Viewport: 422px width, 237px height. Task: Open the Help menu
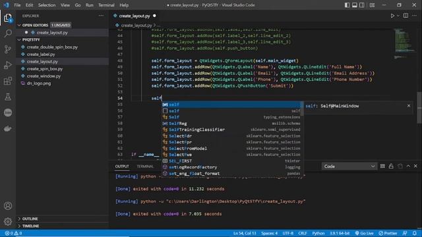point(124,5)
